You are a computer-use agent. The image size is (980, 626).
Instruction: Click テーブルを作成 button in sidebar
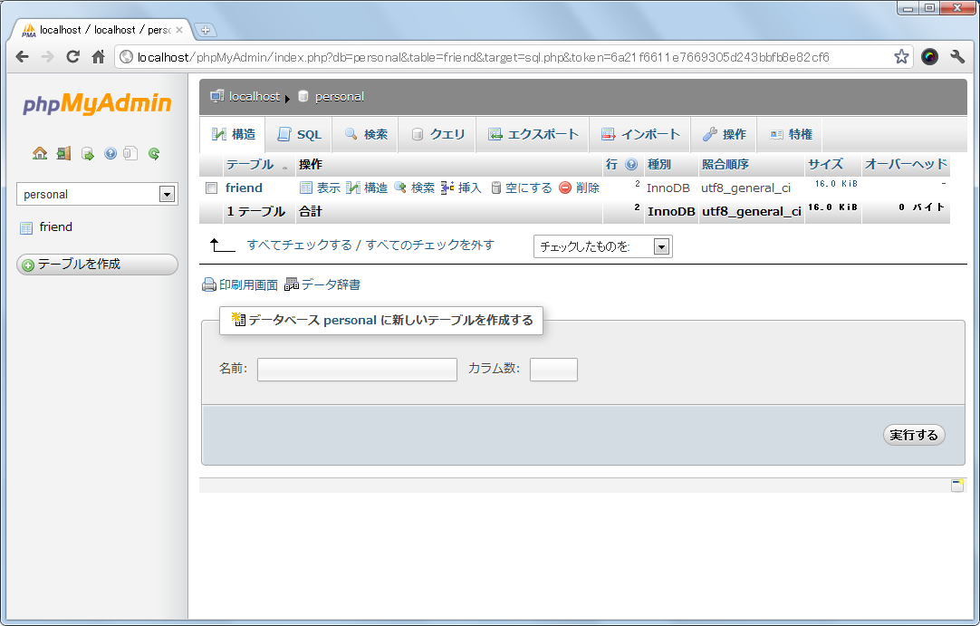97,265
